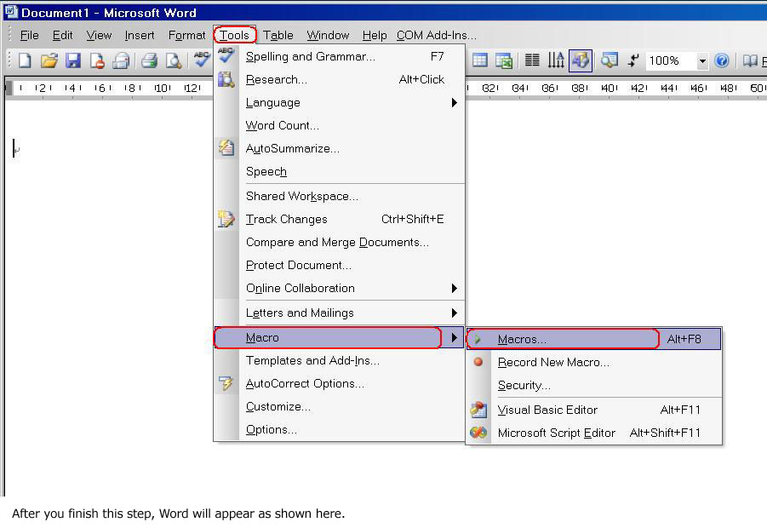The image size is (767, 528).
Task: Select AutoSummarize... menu entry
Action: pos(339,148)
